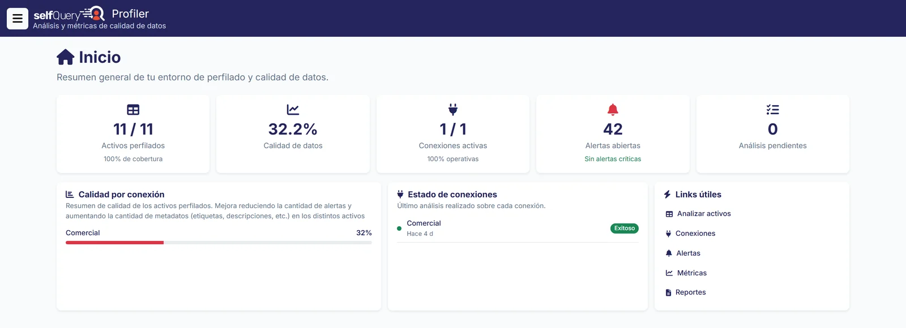Click 'Análisis y métricas de calidad de datos' subtitle

click(x=100, y=26)
